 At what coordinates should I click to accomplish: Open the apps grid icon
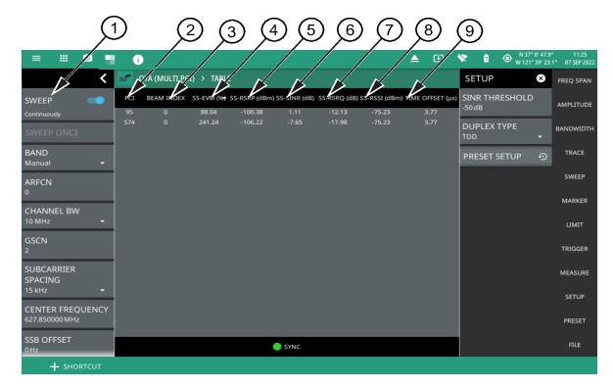[x=64, y=58]
